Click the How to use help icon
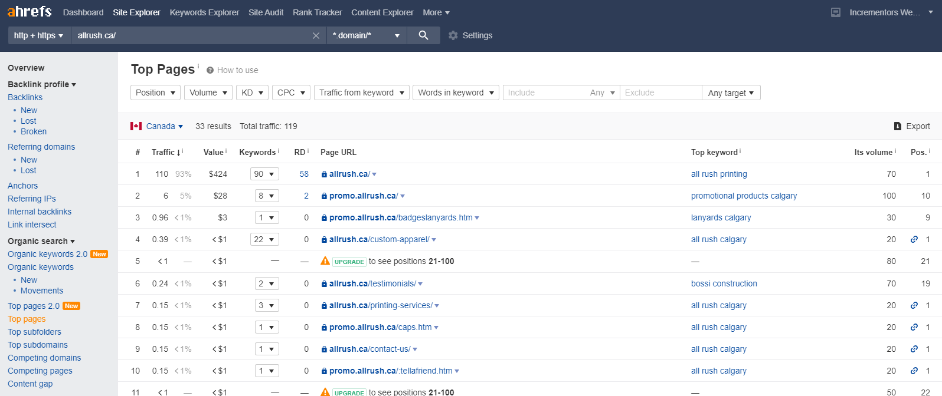The image size is (942, 396). pos(210,70)
